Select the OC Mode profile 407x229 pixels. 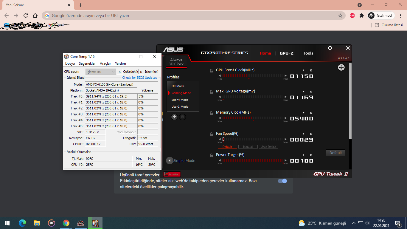point(178,86)
